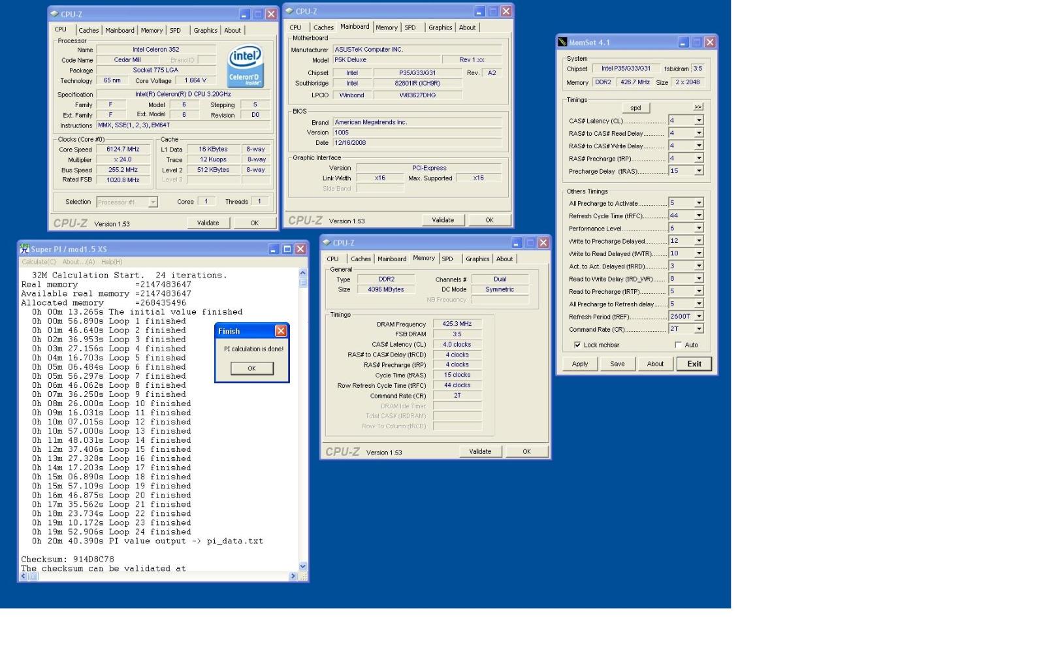Select Memory tab in CPU-Z CPU window
This screenshot has height=653, width=1045.
pos(152,30)
